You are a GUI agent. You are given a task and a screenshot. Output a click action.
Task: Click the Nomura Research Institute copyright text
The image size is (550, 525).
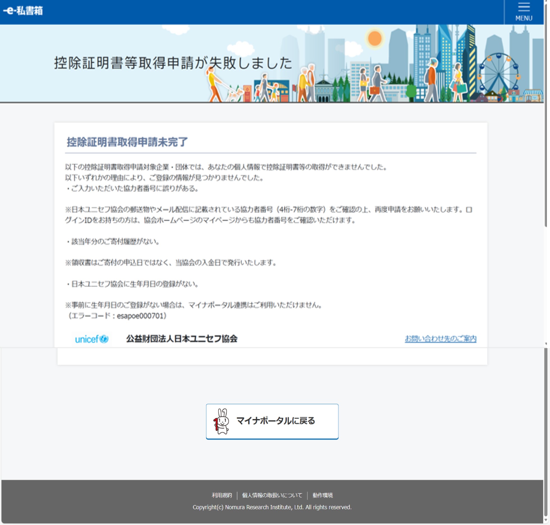click(x=272, y=507)
